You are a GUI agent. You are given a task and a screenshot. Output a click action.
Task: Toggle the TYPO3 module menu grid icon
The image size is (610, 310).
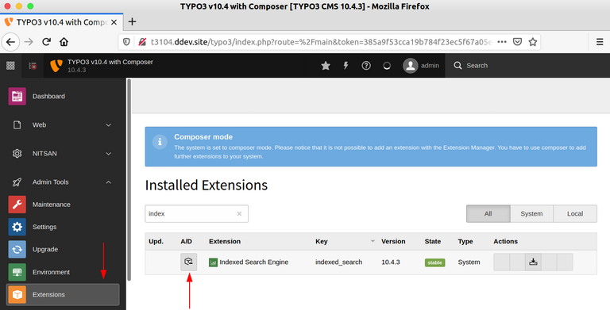(x=10, y=66)
